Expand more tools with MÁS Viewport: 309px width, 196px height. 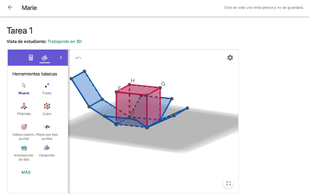[x=26, y=173]
